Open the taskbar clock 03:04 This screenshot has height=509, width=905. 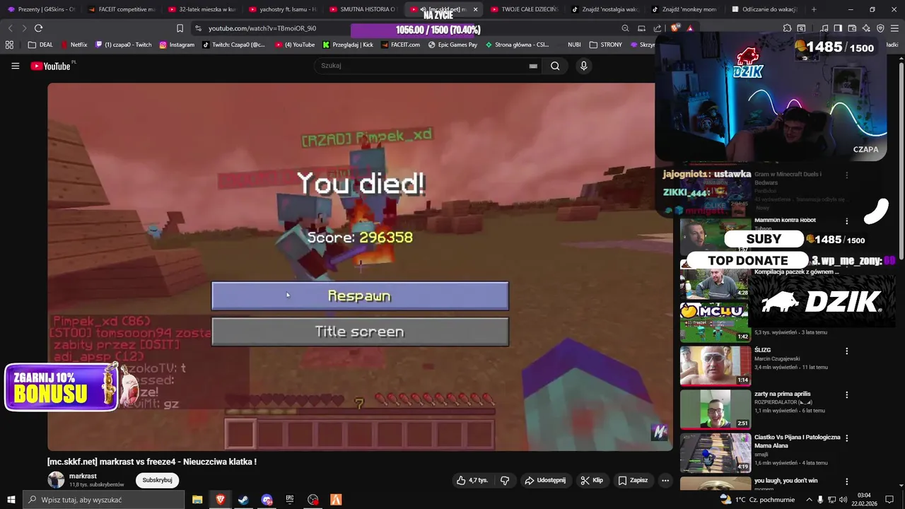click(864, 499)
